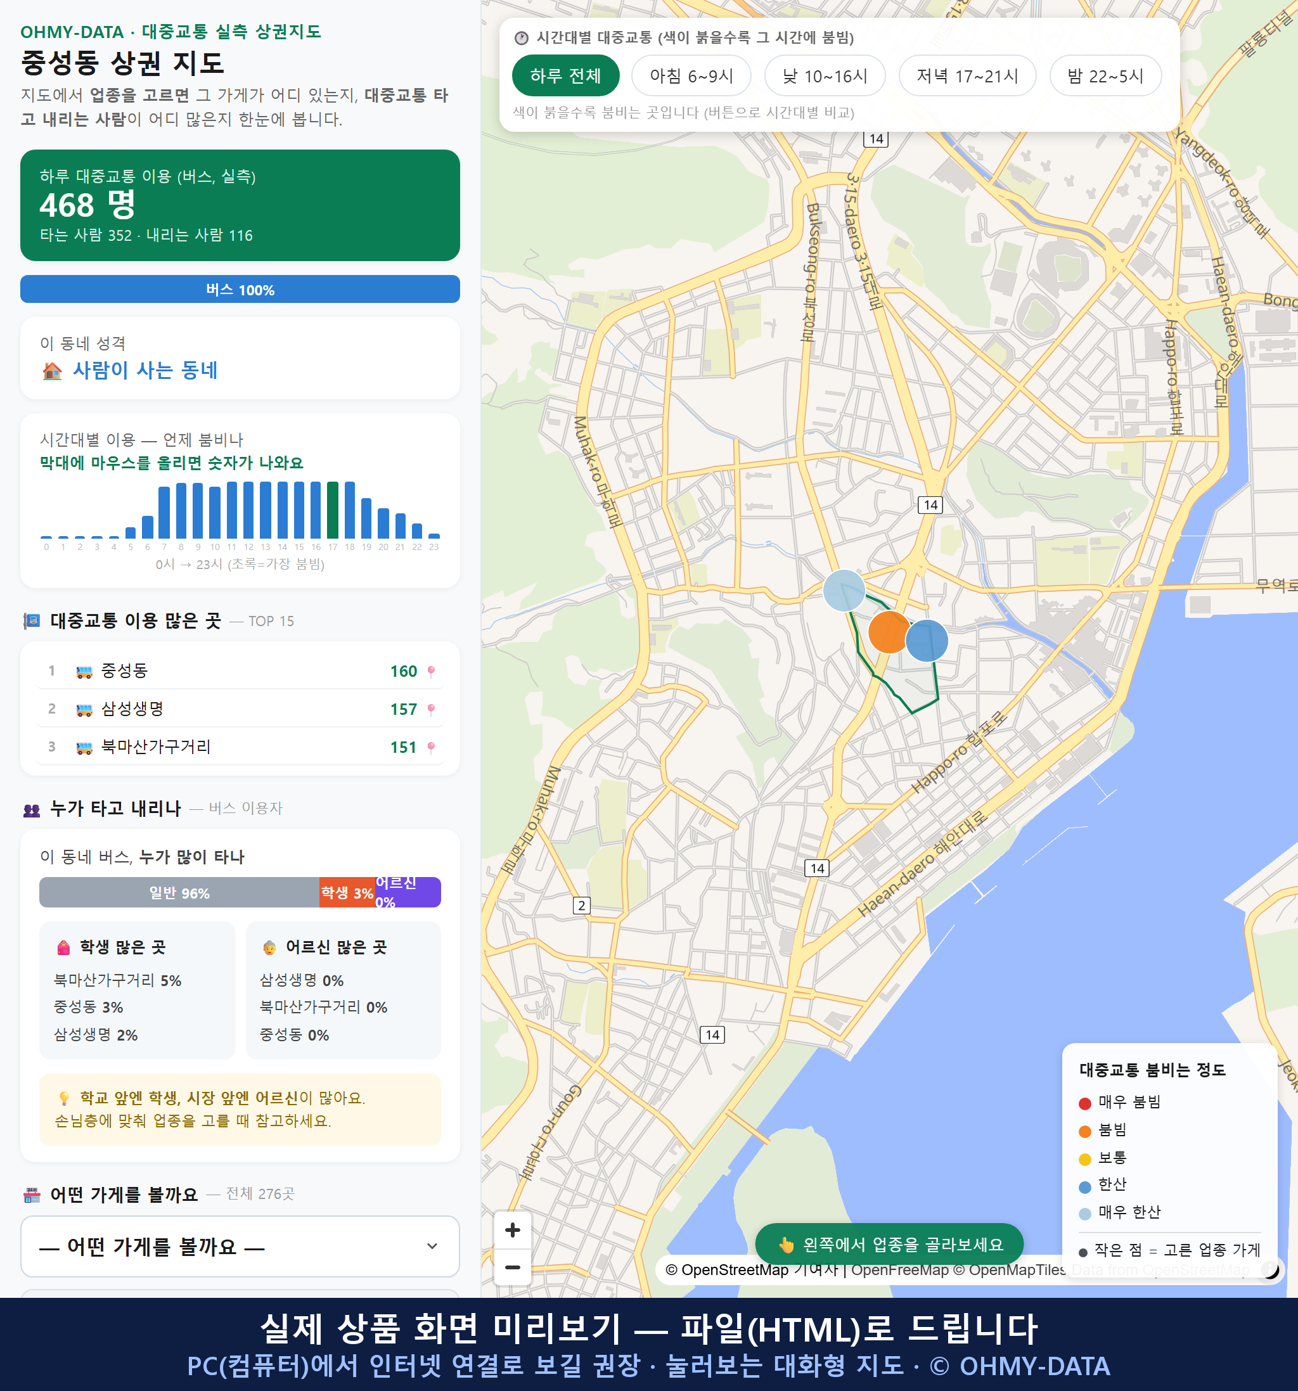Select the 북마산가구거리 row with 151 riders
This screenshot has height=1391, width=1298.
tap(240, 747)
